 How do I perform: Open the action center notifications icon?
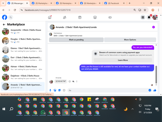click(x=157, y=109)
